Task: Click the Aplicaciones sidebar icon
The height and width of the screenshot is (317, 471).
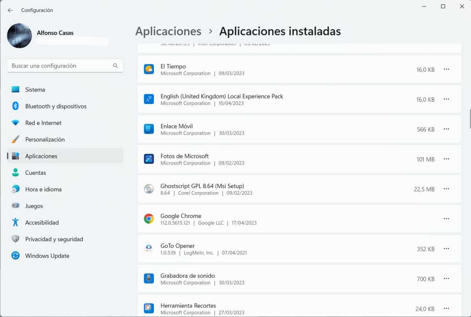Action: pos(15,156)
